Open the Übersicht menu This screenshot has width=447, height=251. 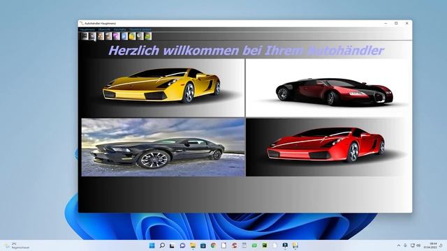(x=104, y=29)
